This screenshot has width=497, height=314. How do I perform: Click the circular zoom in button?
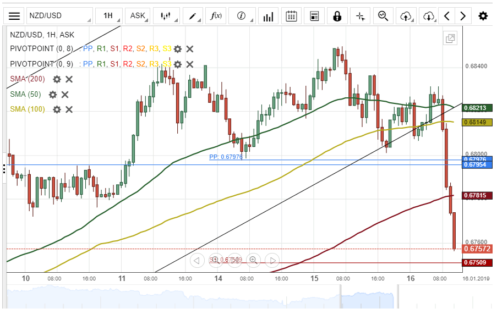click(x=253, y=261)
